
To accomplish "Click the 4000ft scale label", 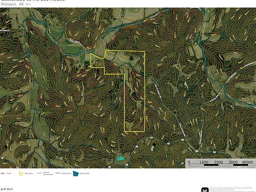I will point(248,162).
